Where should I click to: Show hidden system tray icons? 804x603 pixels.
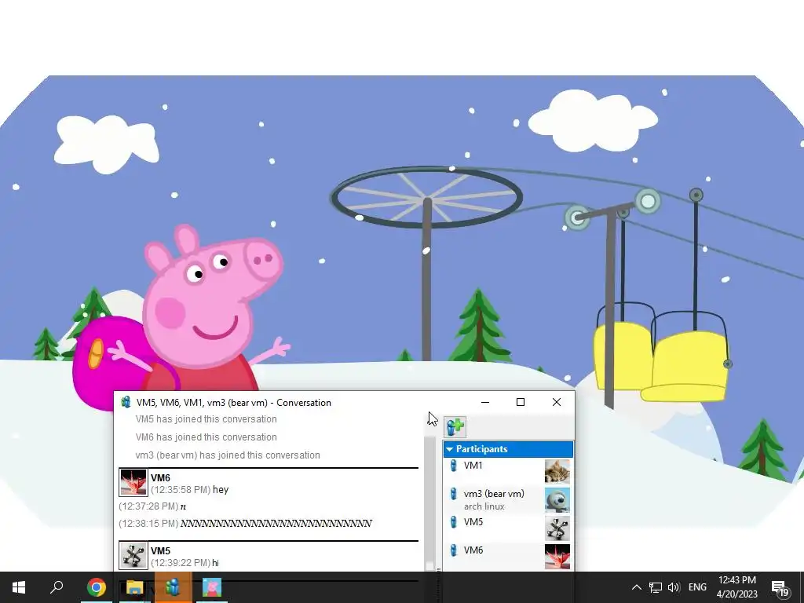[x=636, y=587]
